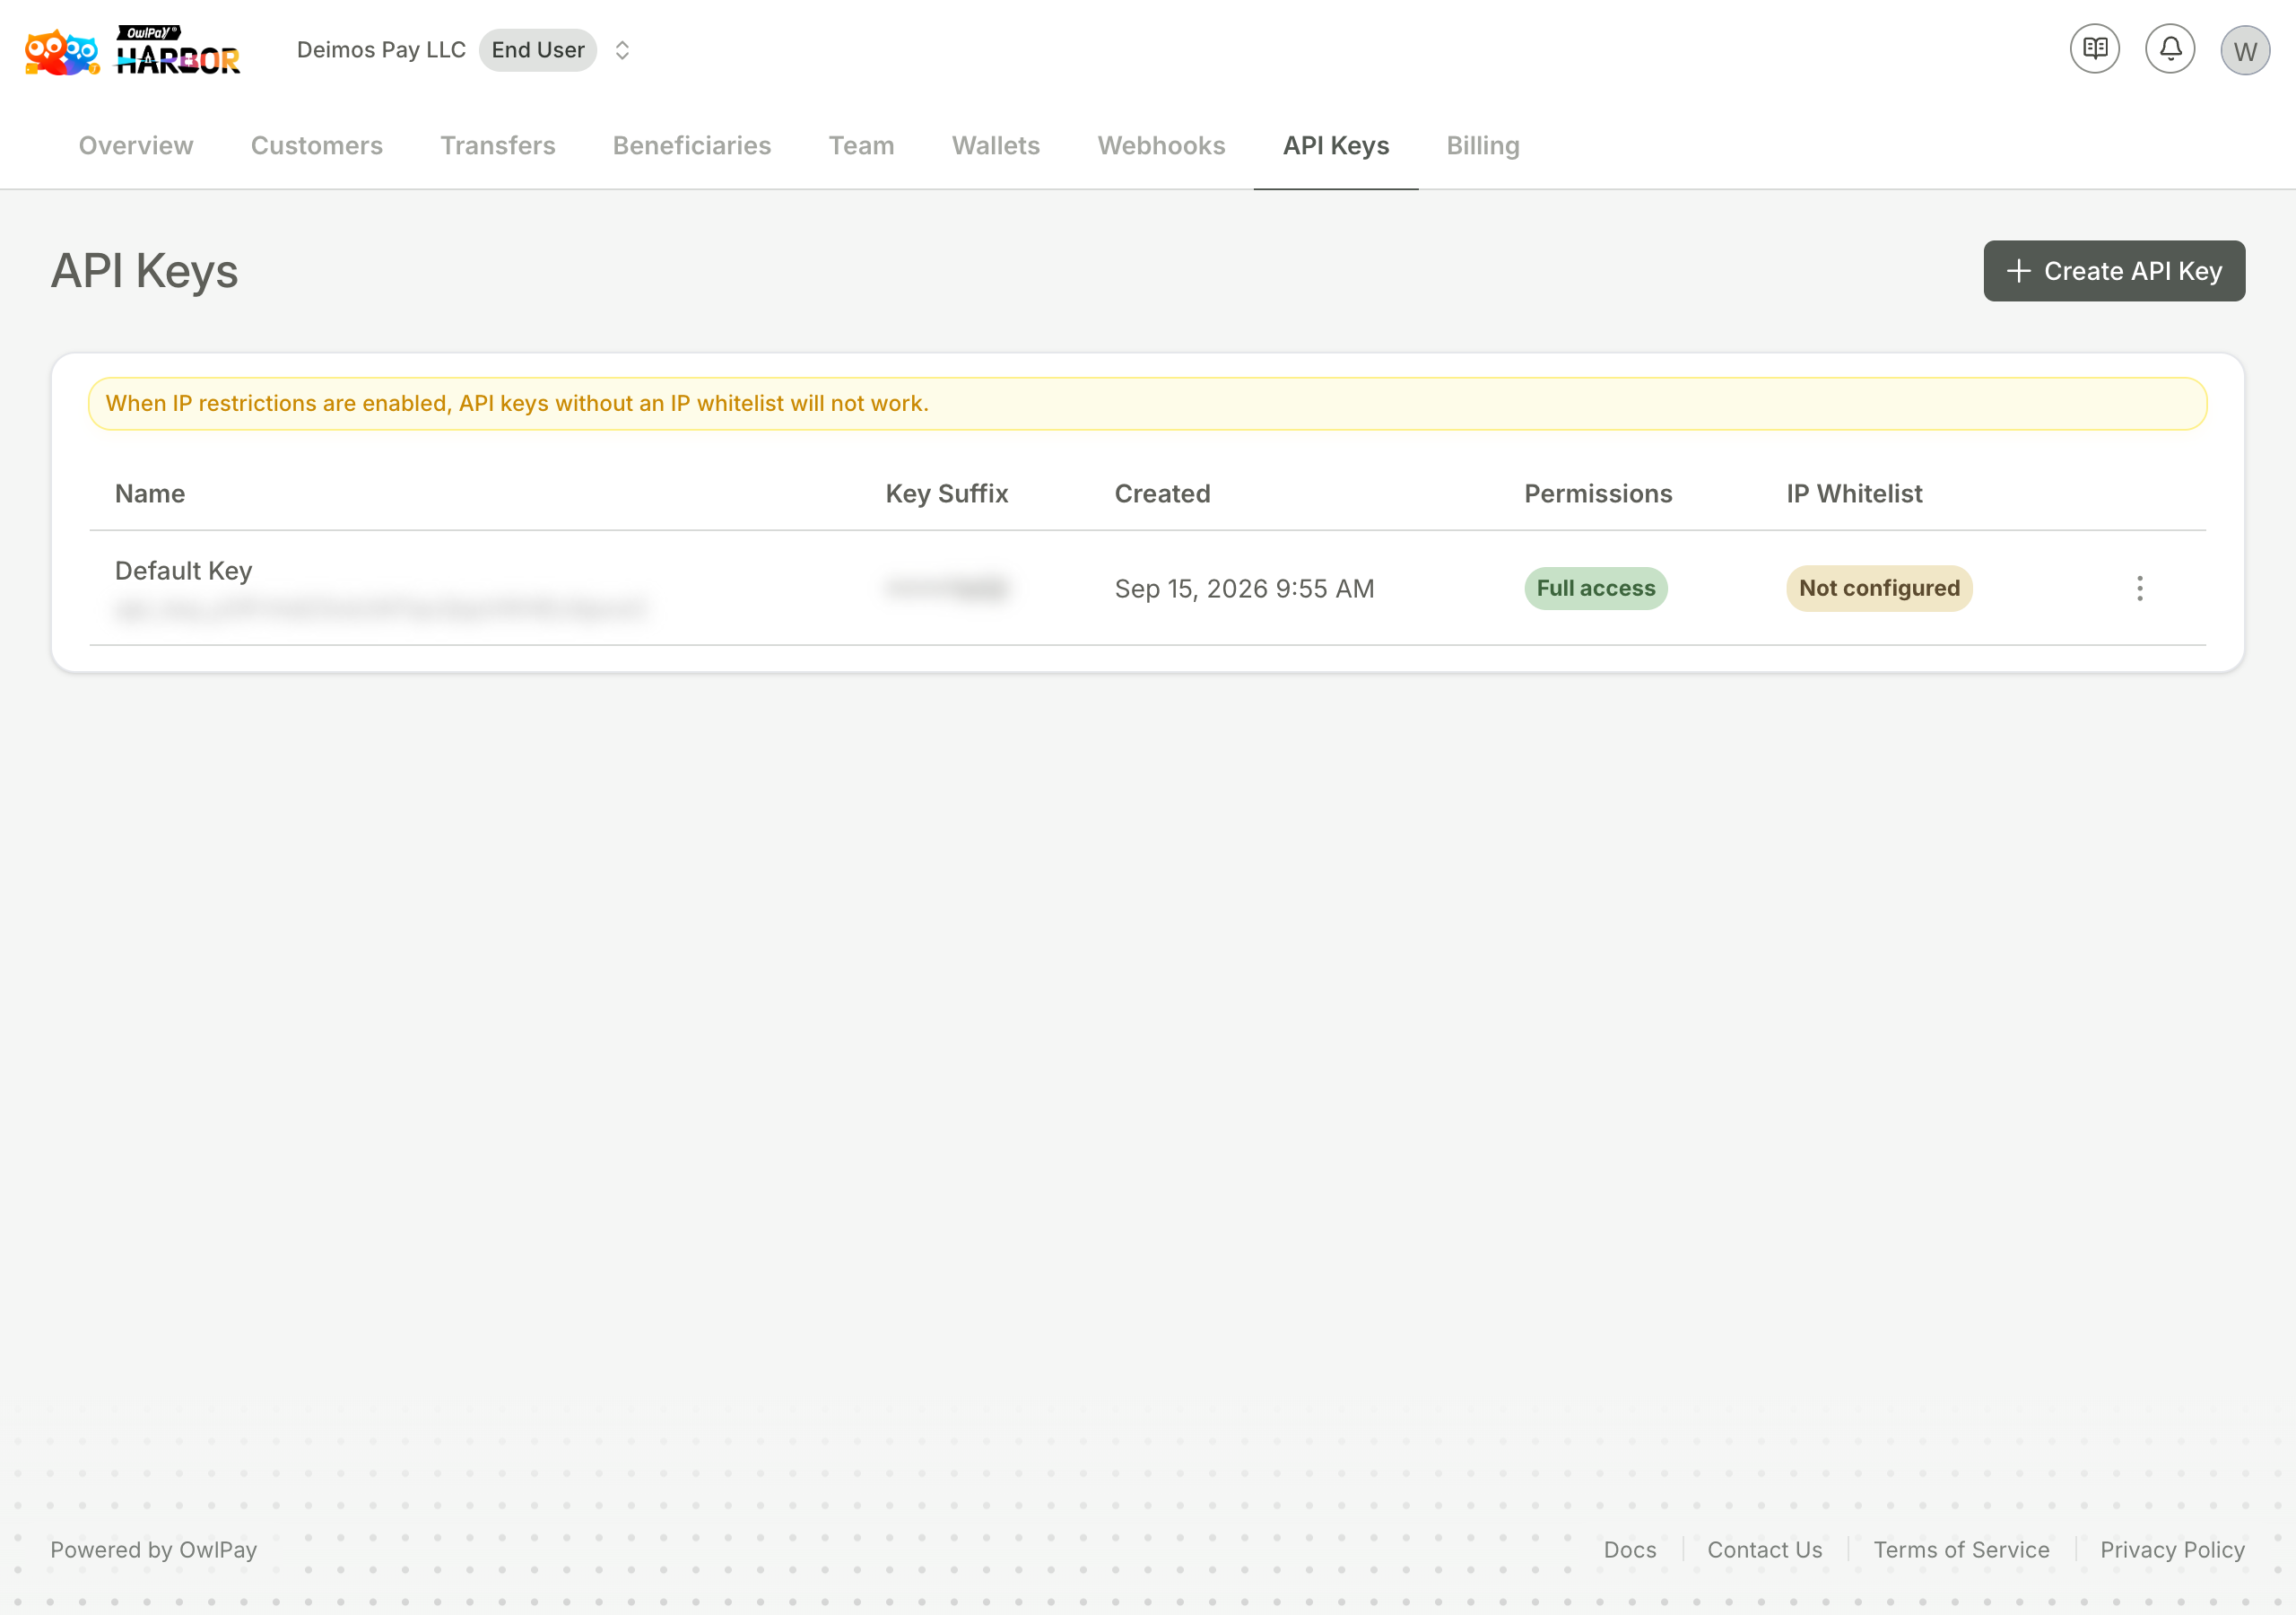Open the Docs footer link
The width and height of the screenshot is (2296, 1615).
[x=1630, y=1549]
